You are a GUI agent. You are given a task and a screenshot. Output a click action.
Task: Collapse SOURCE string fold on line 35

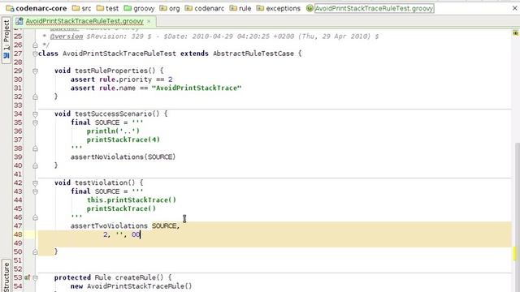pos(35,122)
